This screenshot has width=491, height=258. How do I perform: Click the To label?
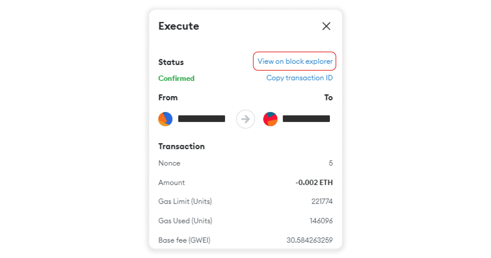pos(328,97)
